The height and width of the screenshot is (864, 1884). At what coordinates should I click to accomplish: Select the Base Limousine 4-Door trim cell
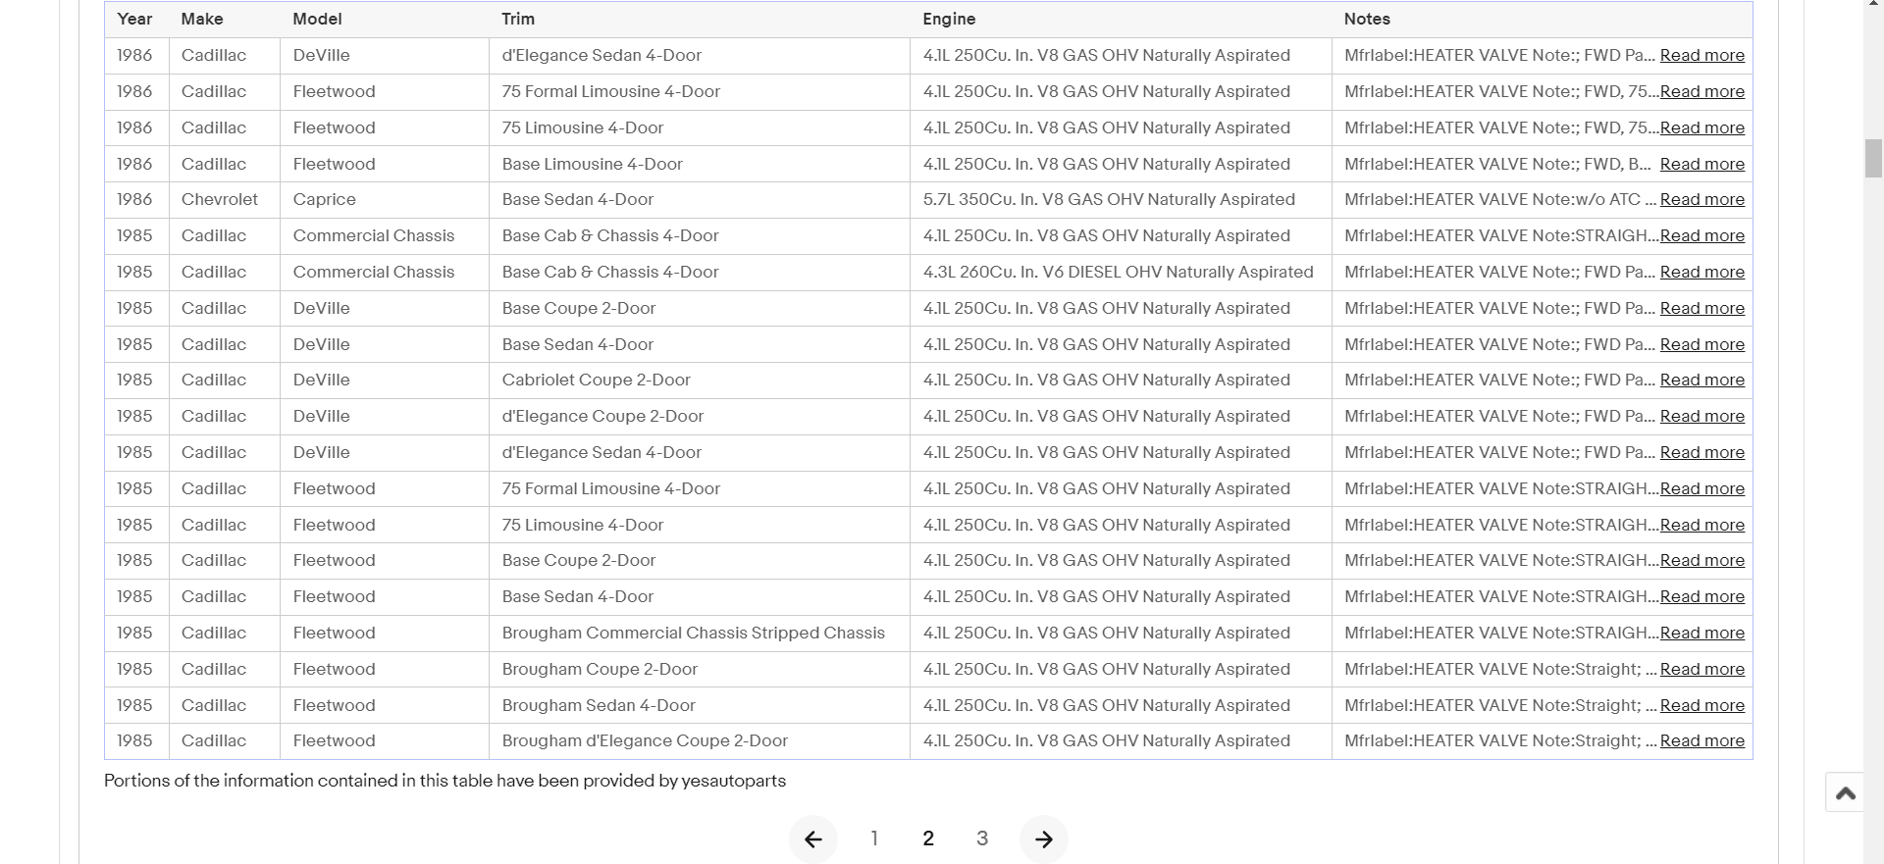click(x=700, y=165)
